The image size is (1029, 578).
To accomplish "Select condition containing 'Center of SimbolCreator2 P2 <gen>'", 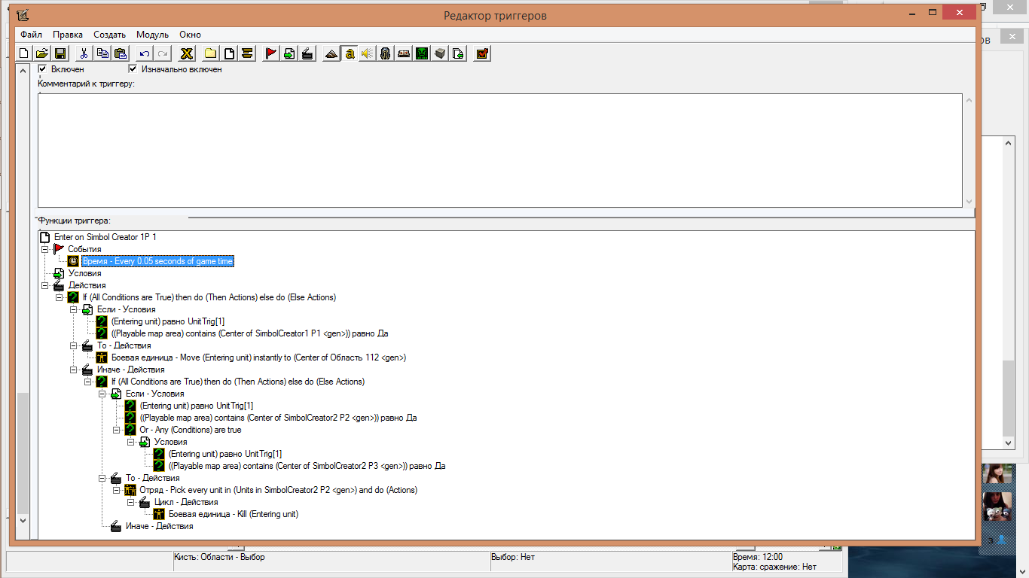I will click(x=278, y=418).
